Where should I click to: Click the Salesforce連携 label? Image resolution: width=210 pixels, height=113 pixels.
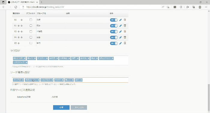24,97
